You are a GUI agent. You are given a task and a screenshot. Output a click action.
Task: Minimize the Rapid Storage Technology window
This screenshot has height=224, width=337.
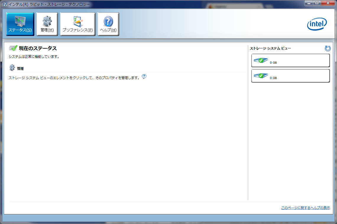(x=309, y=3)
